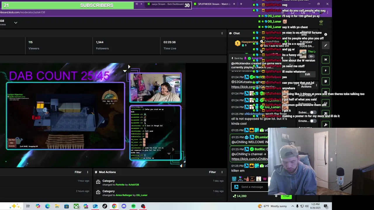Open left activity panel kebab menu
This screenshot has width=374, height=210.
coord(87,172)
